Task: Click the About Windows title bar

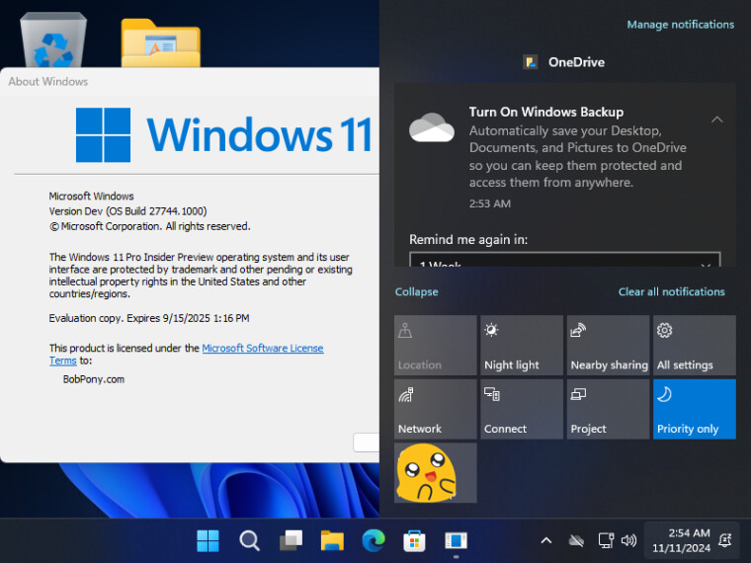Action: [190, 82]
